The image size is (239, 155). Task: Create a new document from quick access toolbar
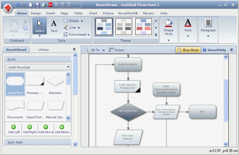pyautogui.click(x=31, y=5)
